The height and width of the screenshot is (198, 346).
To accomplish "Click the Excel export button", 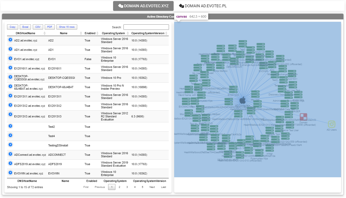I will click(25, 27).
